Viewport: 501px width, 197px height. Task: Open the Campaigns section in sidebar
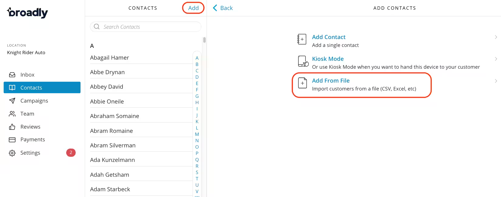(34, 101)
